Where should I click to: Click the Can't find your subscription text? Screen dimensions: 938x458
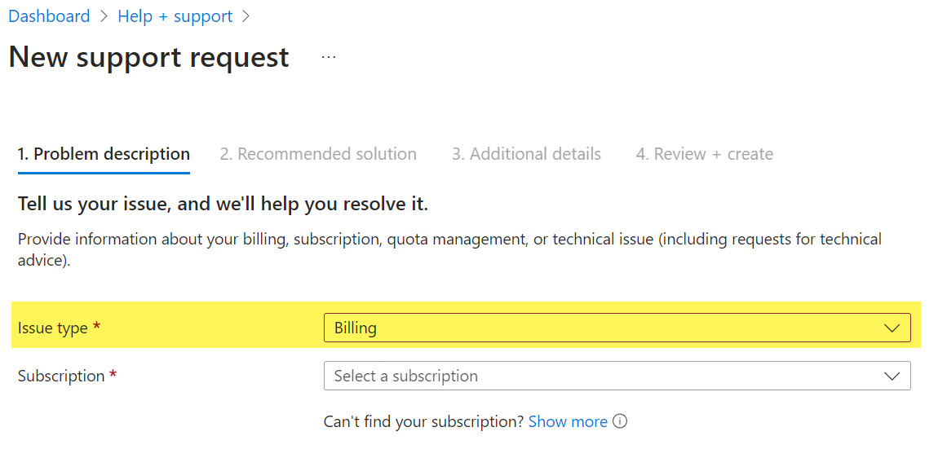click(423, 421)
